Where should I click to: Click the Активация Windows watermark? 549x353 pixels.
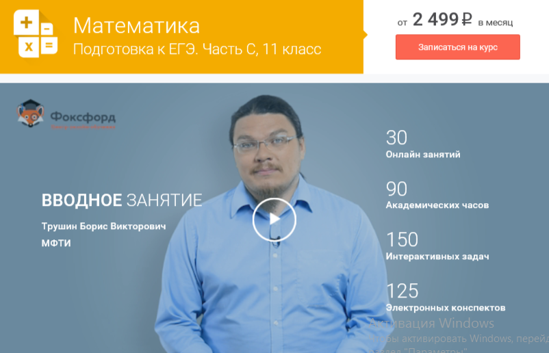click(x=431, y=323)
